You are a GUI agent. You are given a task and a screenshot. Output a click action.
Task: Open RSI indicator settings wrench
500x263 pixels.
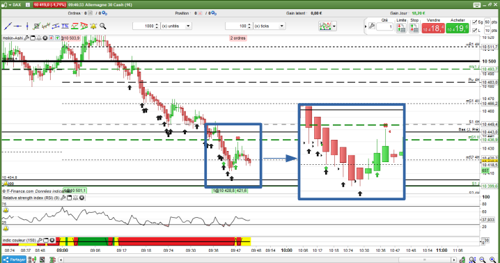click(63, 198)
